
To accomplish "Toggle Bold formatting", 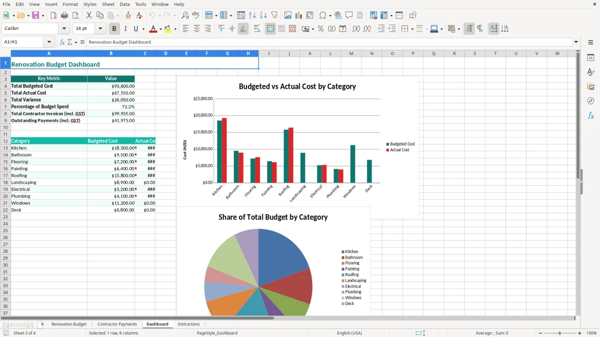I will tap(114, 29).
